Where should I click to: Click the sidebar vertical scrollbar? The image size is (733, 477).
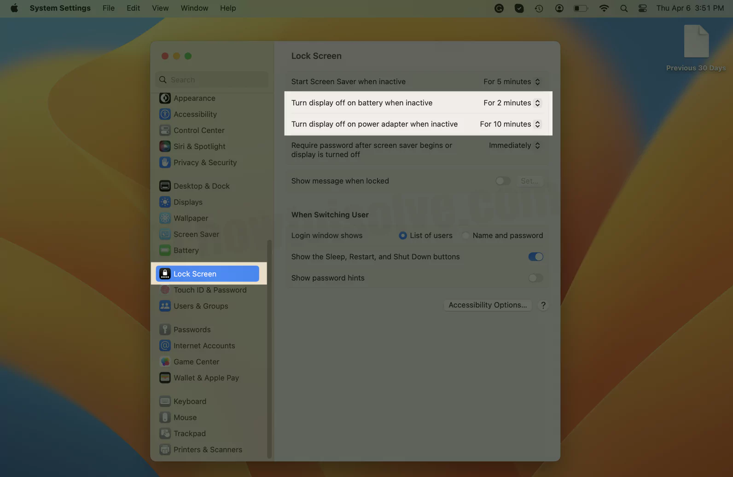tap(269, 349)
